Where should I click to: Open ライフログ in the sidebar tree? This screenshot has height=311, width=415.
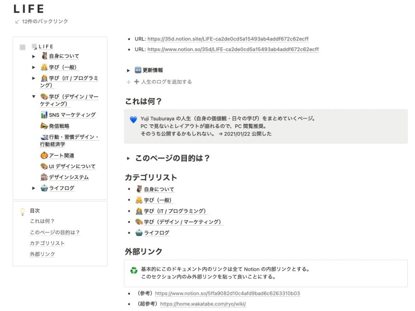pyautogui.click(x=62, y=188)
